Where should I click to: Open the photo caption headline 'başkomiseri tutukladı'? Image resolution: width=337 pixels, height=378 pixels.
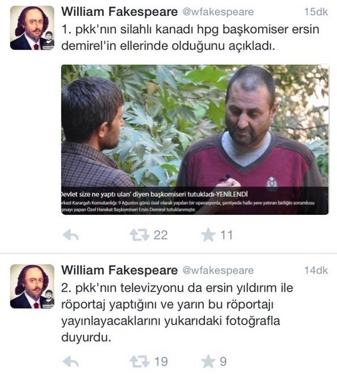tap(155, 194)
